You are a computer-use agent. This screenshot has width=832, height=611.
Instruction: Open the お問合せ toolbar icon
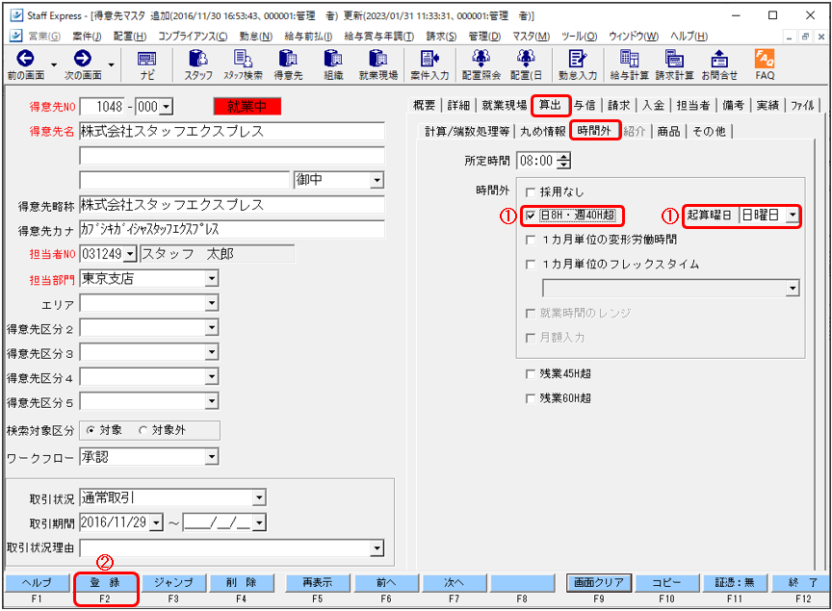[719, 64]
